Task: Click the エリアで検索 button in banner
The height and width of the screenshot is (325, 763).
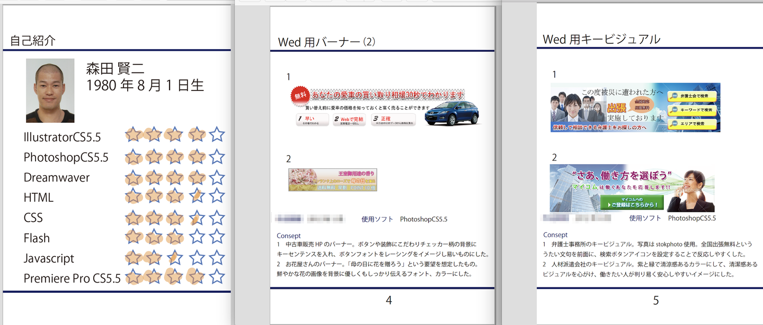Action: [692, 124]
